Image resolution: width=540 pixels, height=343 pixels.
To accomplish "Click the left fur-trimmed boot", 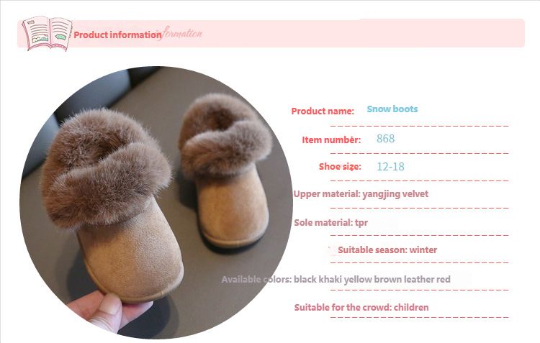I will click(x=112, y=203).
